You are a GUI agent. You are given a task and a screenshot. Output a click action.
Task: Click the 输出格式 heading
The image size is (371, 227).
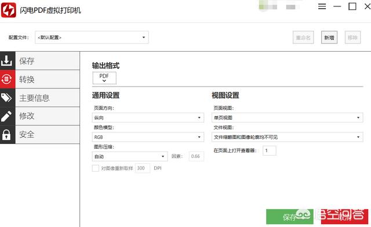(x=106, y=66)
